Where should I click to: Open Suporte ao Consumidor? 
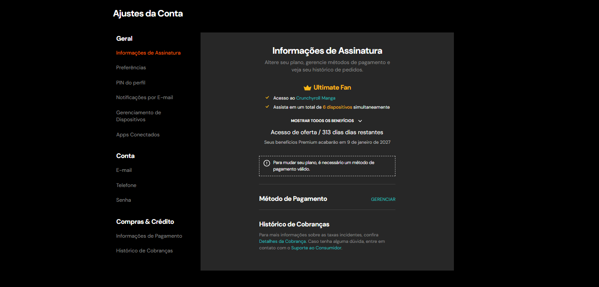pos(317,247)
